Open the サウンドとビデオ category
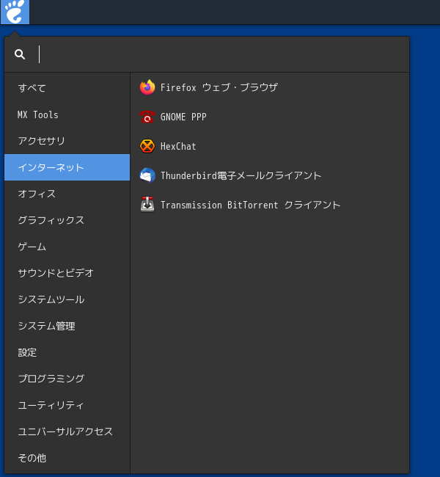 click(67, 273)
